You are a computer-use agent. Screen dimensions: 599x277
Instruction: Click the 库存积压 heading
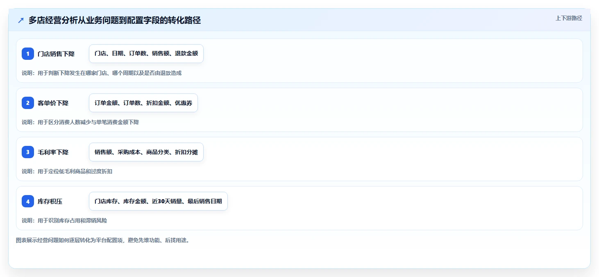coord(50,201)
